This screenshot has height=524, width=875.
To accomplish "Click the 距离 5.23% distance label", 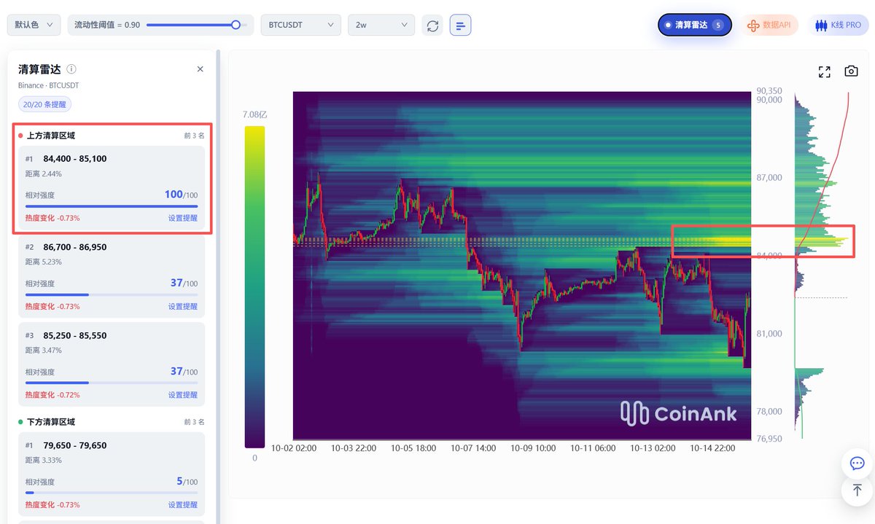I will tap(44, 262).
